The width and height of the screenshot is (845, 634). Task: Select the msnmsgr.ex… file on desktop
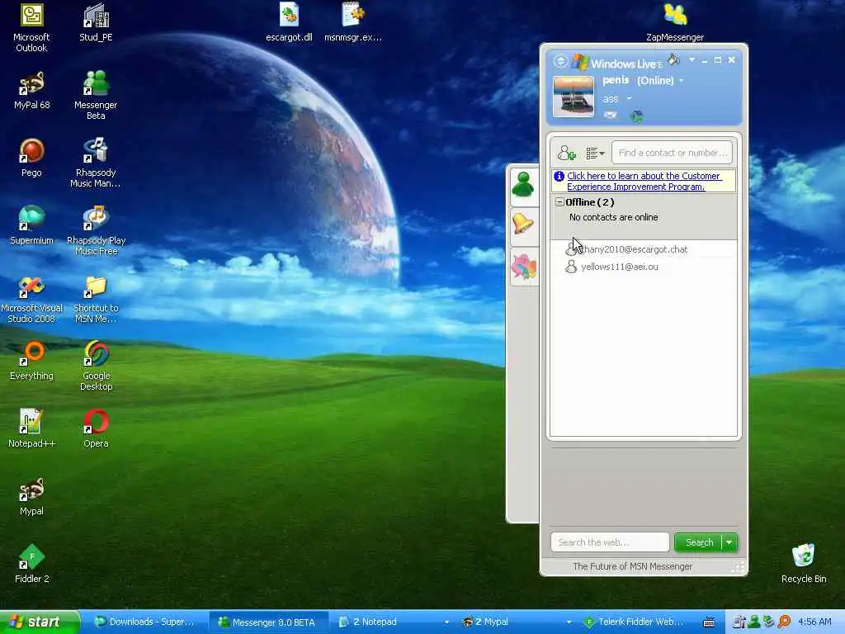pos(353,22)
